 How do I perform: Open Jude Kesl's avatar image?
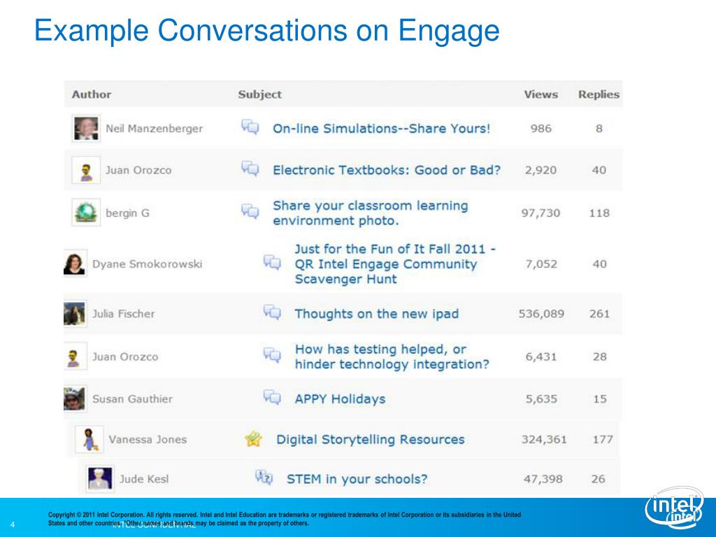pos(100,478)
